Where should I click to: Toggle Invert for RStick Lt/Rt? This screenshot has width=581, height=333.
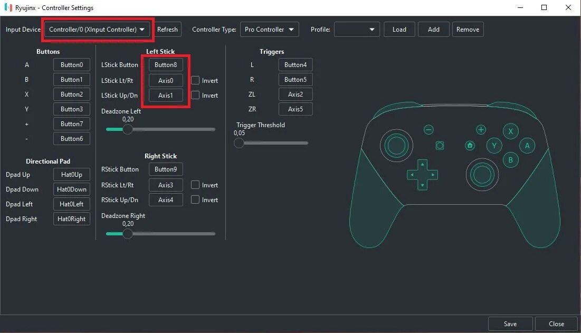(195, 185)
